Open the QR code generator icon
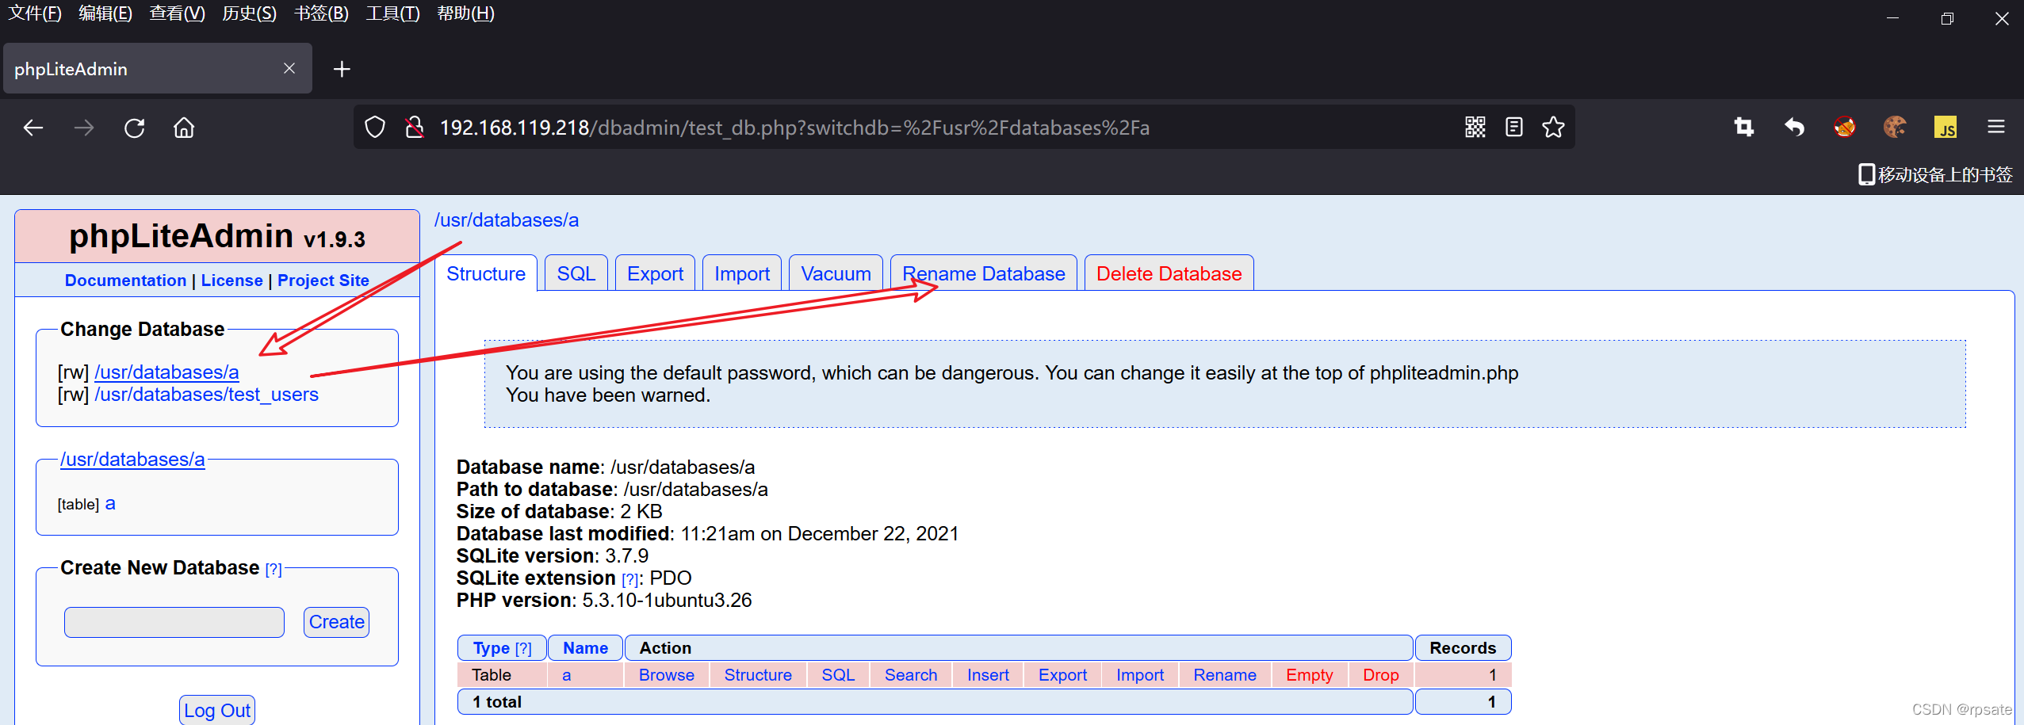2024x725 pixels. 1475,127
